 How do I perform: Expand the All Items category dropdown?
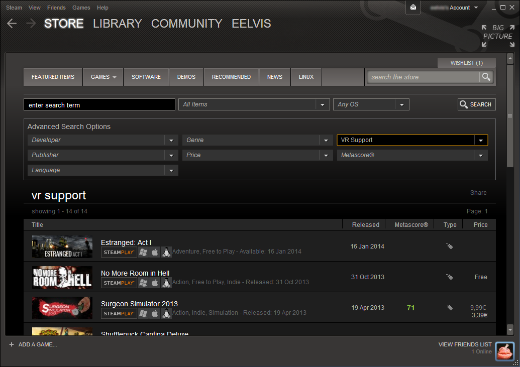(x=254, y=104)
